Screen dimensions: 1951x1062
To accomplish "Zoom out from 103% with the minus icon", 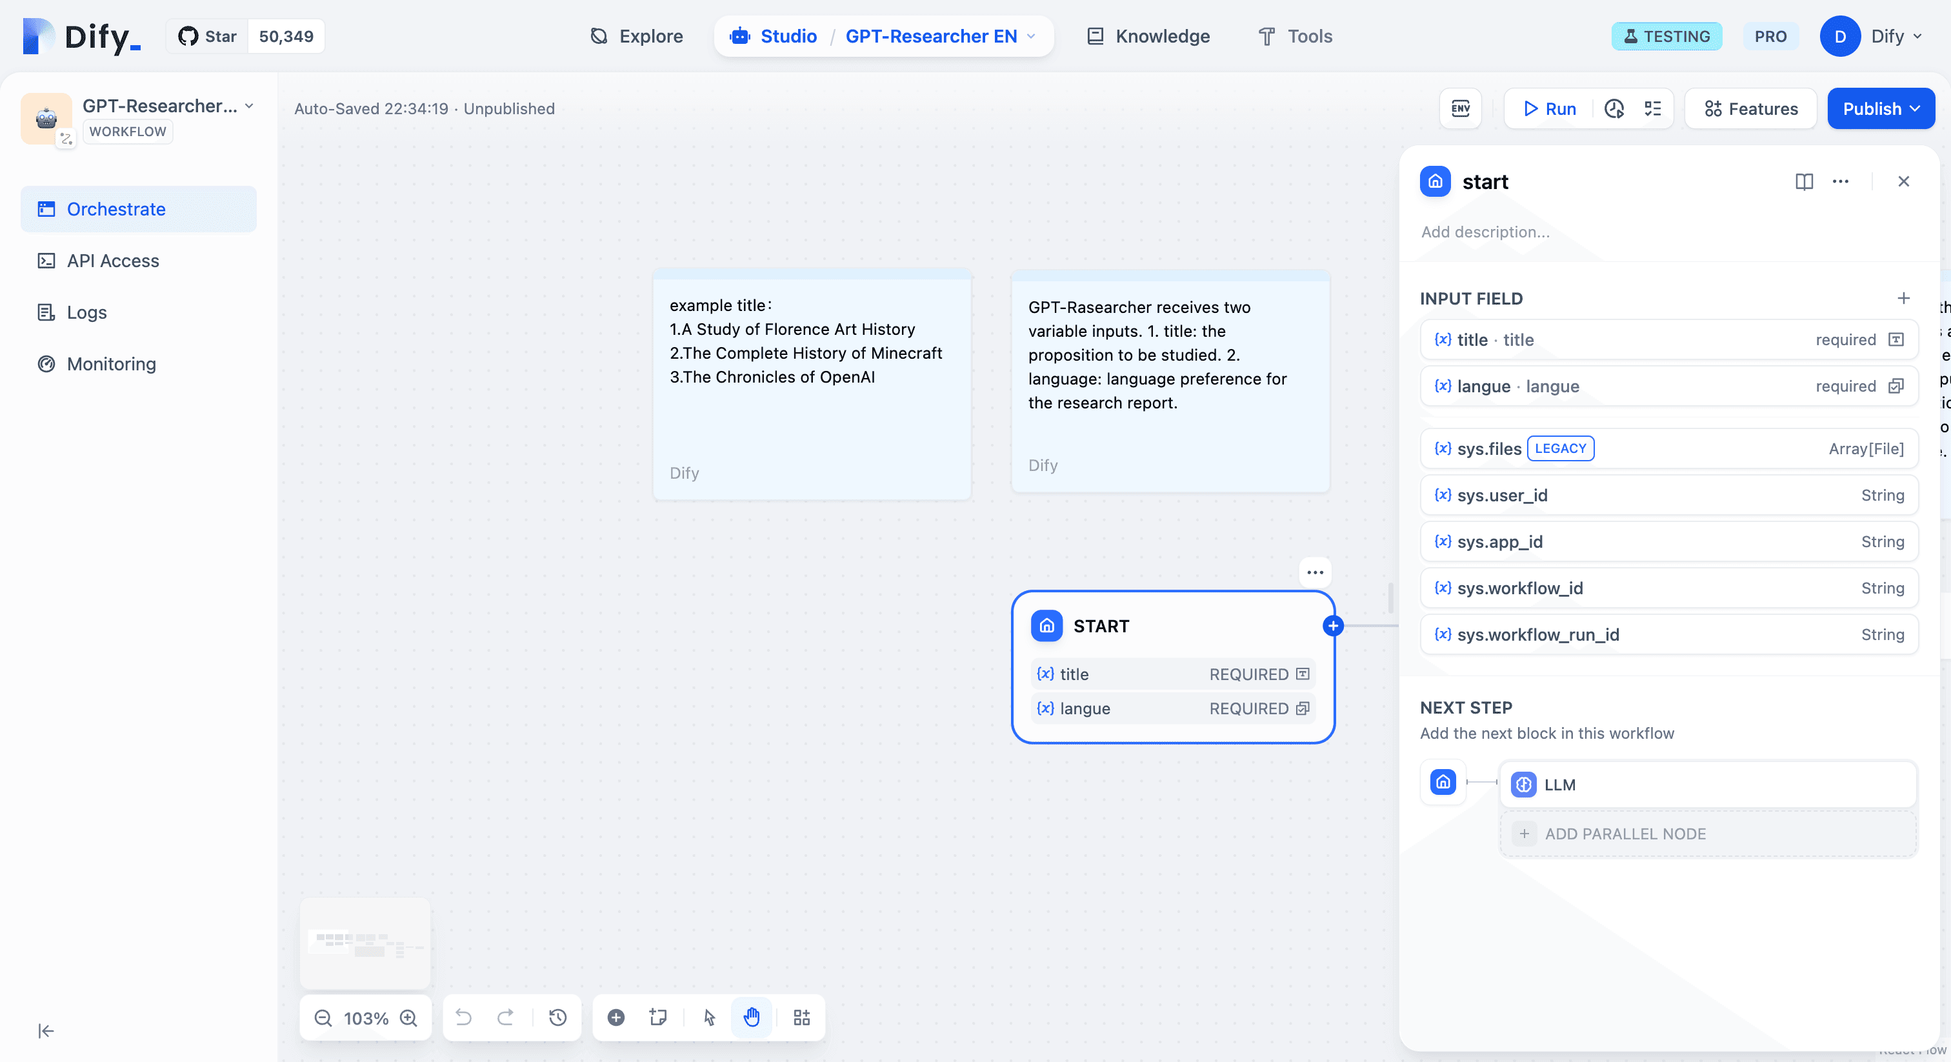I will (323, 1017).
